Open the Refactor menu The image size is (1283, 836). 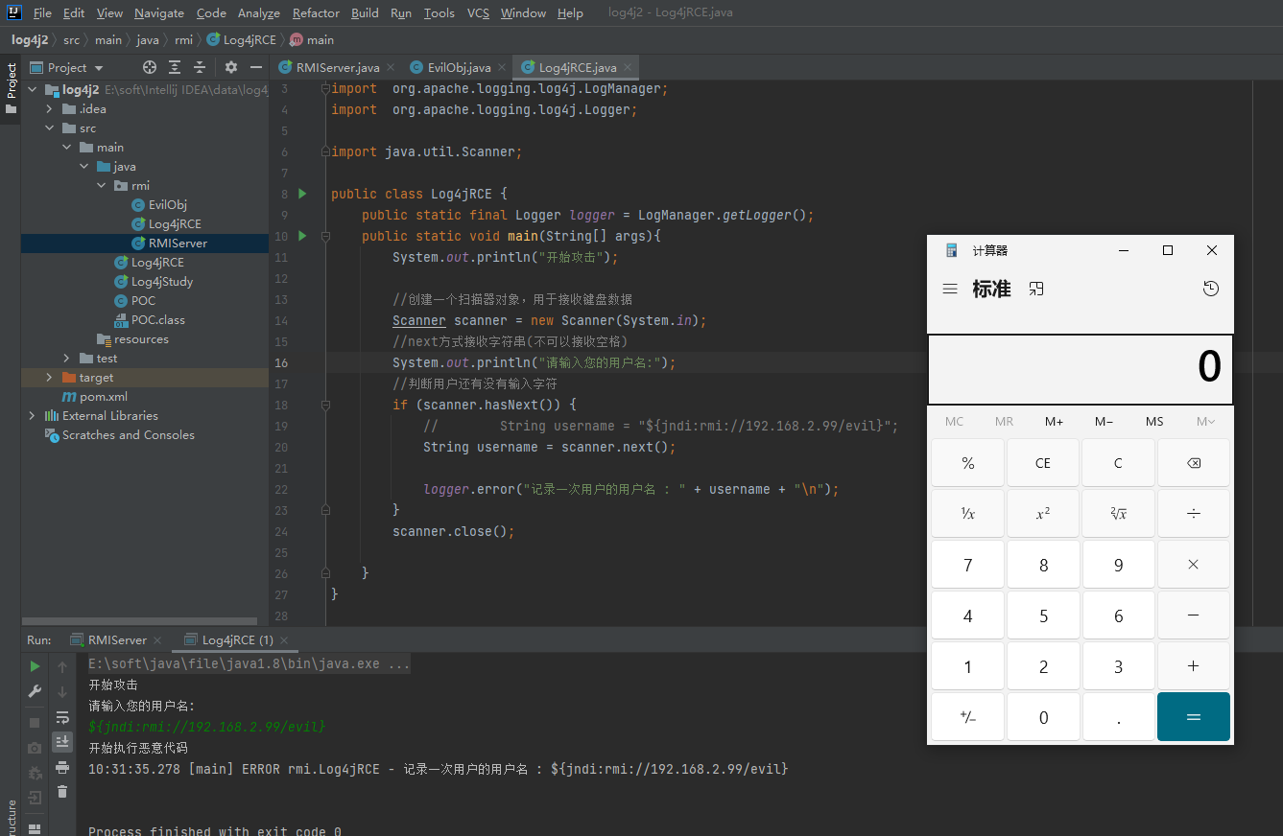316,12
